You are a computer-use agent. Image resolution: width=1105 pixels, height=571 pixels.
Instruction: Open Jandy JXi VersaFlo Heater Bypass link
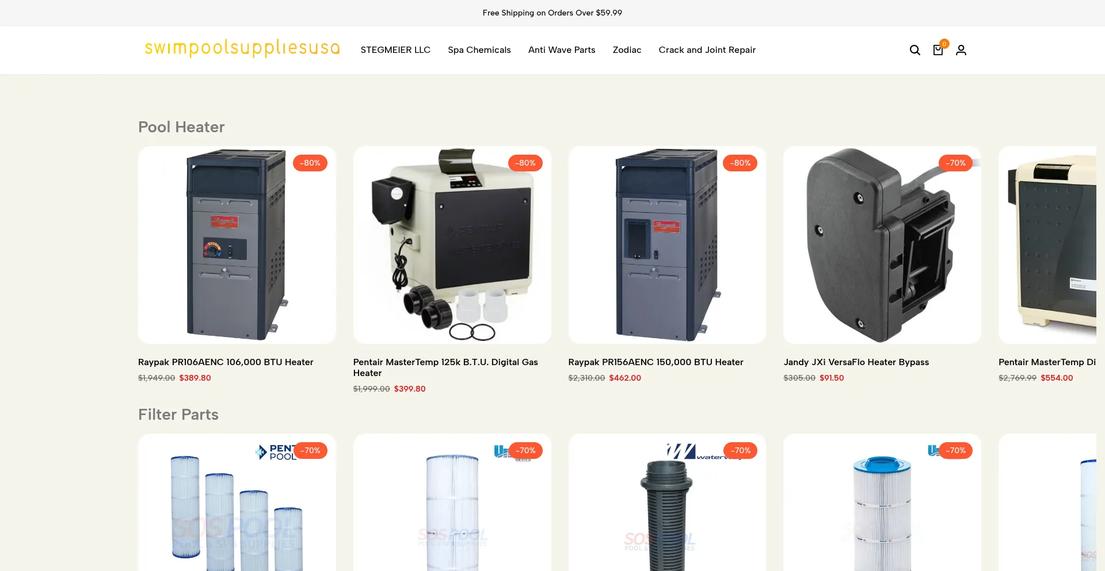coord(856,362)
